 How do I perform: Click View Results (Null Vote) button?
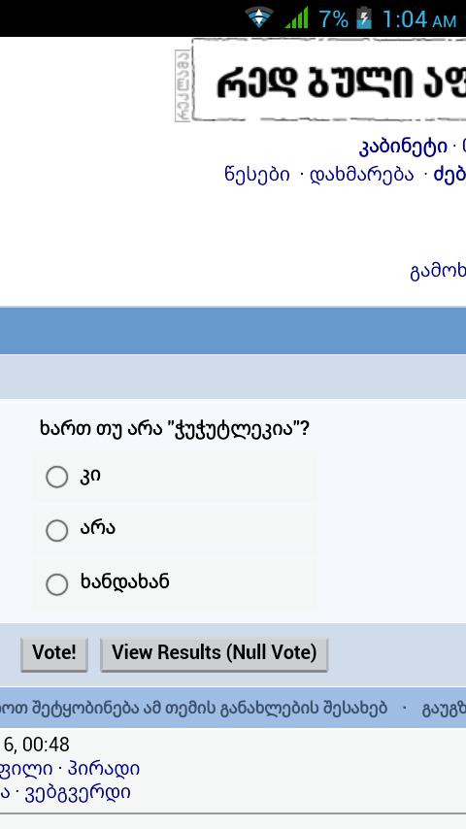[x=215, y=654]
